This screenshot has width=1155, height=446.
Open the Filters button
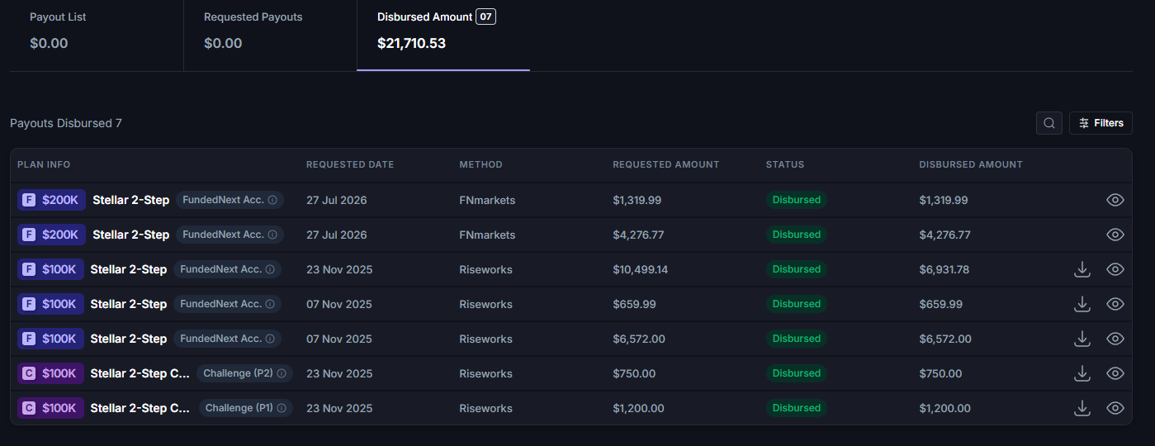pos(1101,123)
